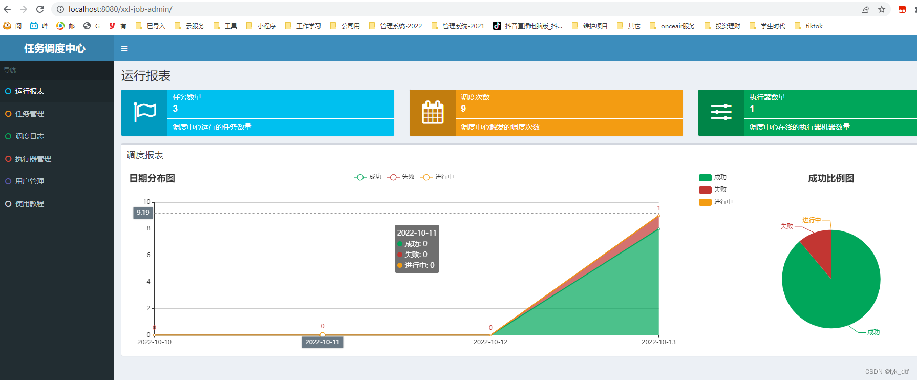Open the G bookmark

point(92,26)
